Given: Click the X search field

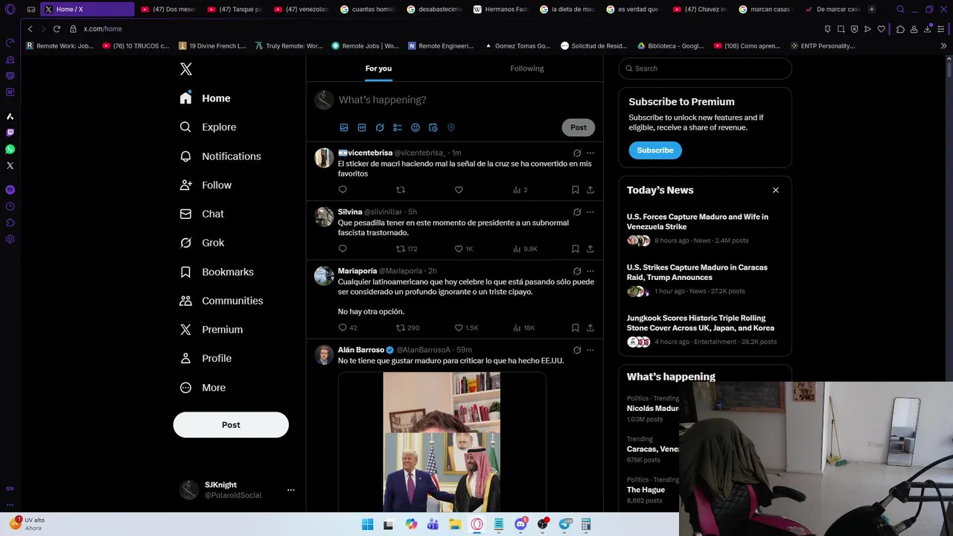Looking at the screenshot, I should point(705,68).
